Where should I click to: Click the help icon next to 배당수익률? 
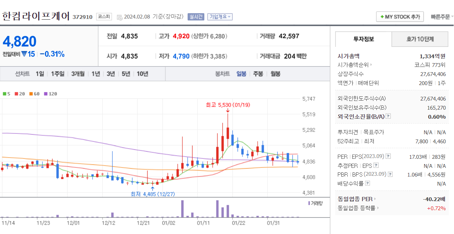pos(367,183)
